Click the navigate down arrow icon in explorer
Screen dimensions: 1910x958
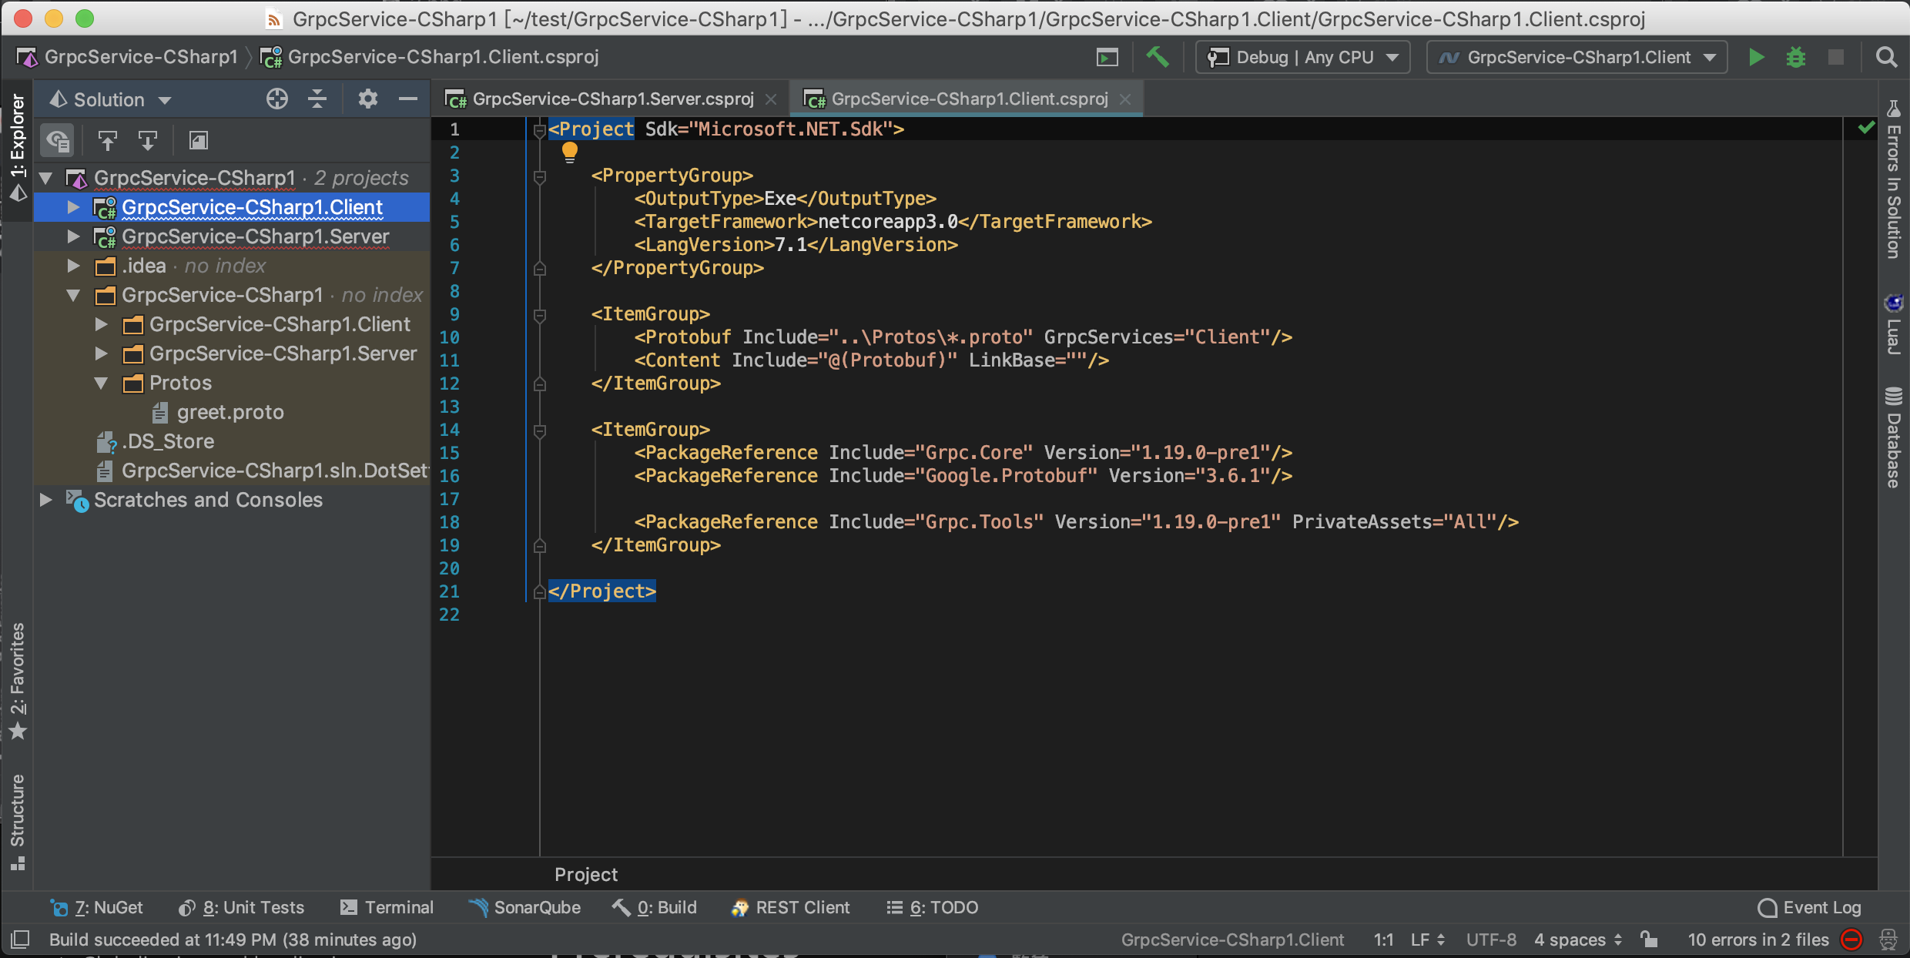click(148, 141)
